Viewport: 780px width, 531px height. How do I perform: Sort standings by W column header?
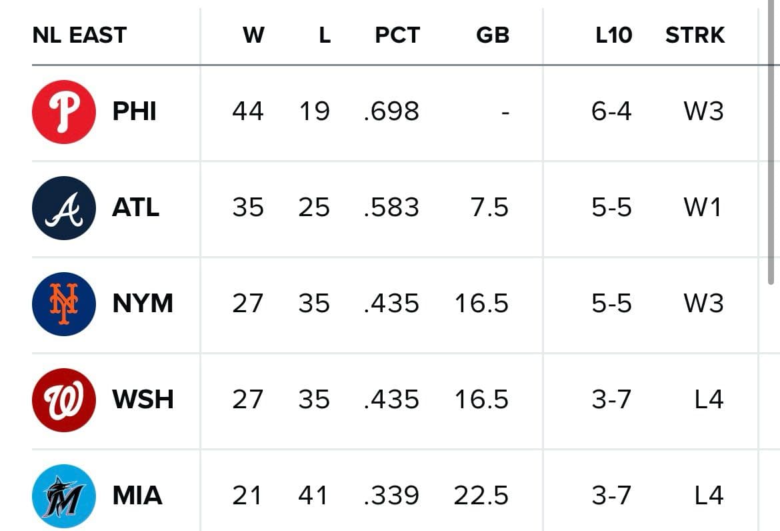pyautogui.click(x=253, y=35)
